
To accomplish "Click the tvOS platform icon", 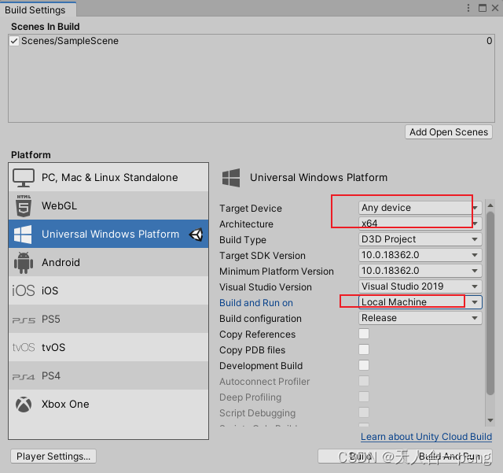I will click(x=24, y=347).
